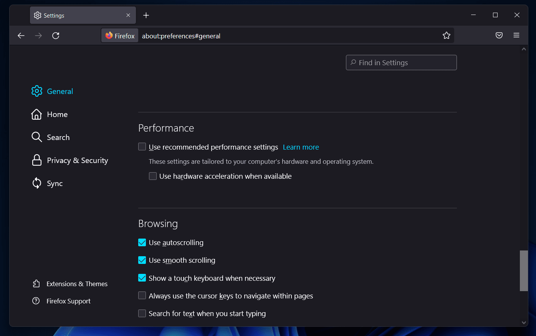536x336 pixels.
Task: Open the Firefox hamburger application menu
Action: (516, 36)
